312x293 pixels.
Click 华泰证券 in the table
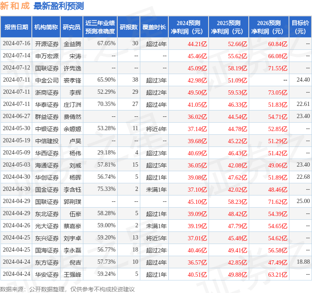tap(47, 105)
